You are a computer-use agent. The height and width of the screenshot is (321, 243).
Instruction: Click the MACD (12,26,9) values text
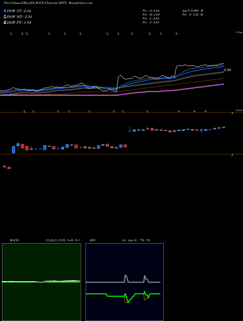tap(62, 240)
